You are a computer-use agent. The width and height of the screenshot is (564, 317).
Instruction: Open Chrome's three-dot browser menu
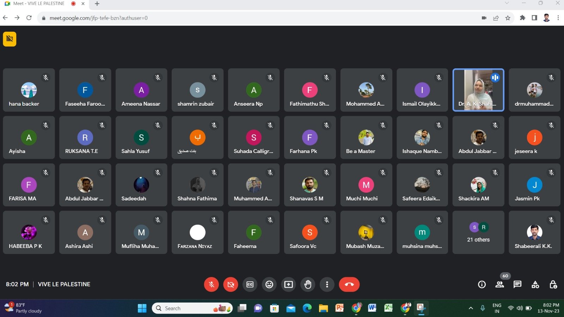pos(558,18)
